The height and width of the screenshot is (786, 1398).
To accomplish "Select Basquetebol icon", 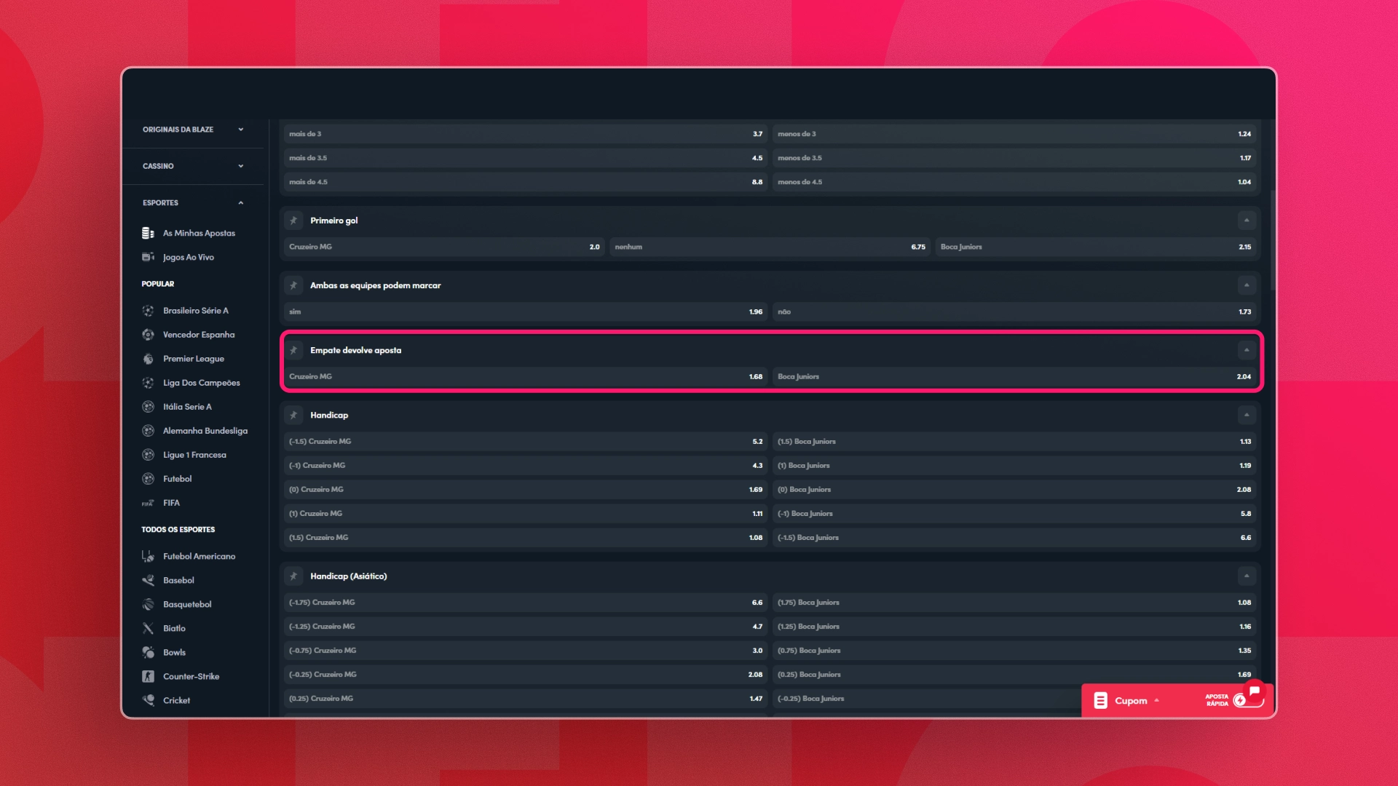I will pos(148,604).
